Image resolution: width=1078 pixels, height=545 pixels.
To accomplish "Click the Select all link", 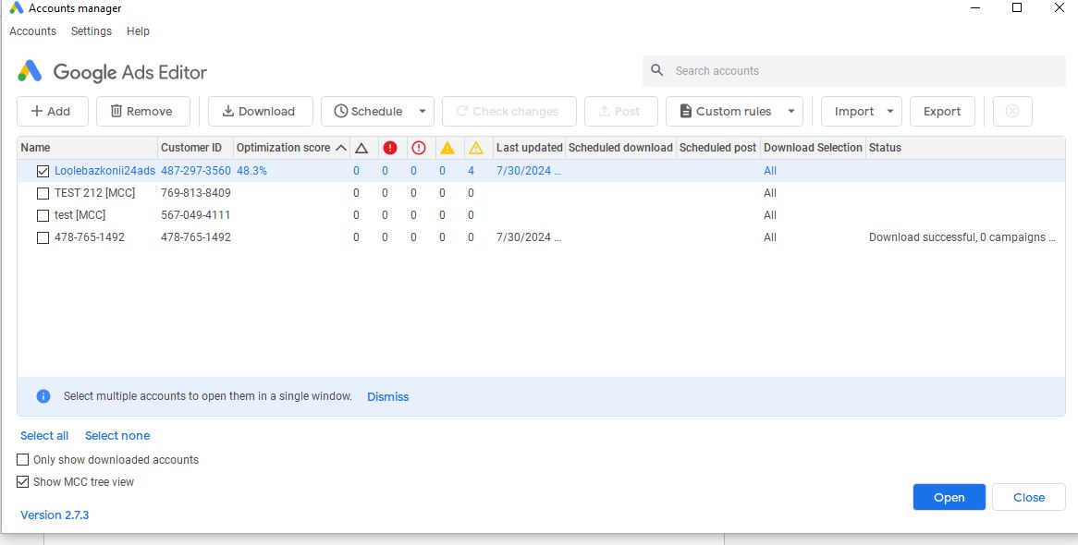I will (x=44, y=436).
